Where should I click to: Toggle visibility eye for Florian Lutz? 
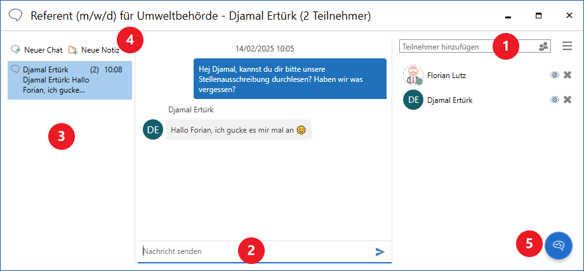(x=554, y=75)
